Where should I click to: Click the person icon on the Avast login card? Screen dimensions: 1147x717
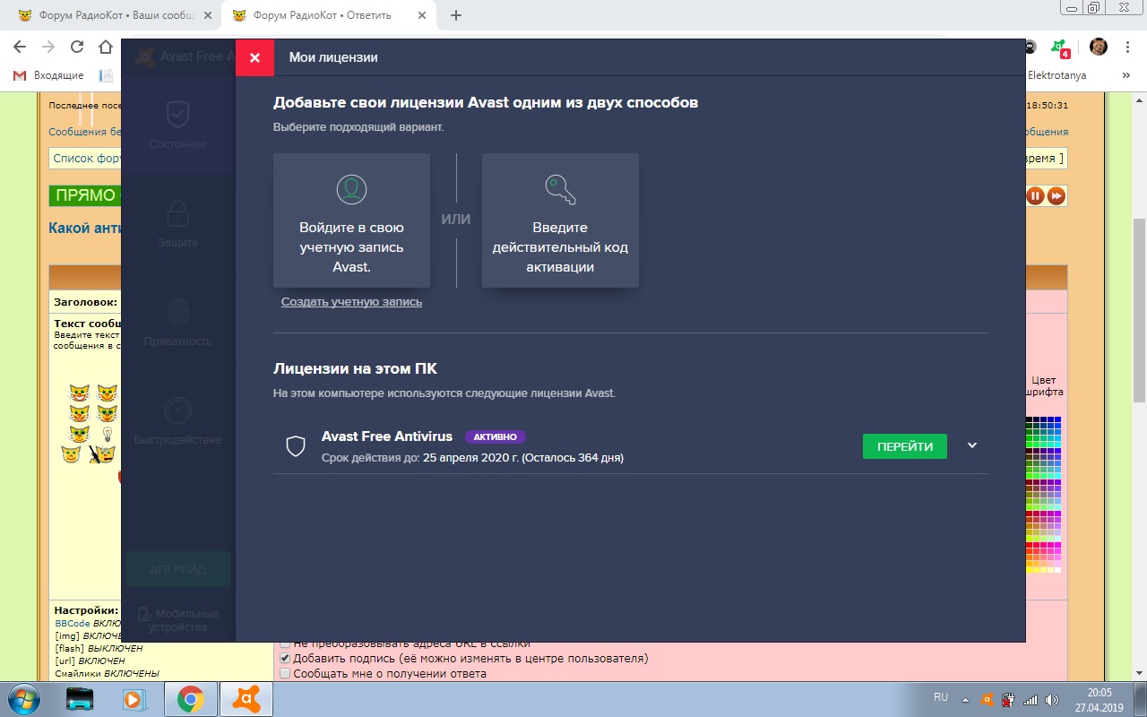(351, 189)
